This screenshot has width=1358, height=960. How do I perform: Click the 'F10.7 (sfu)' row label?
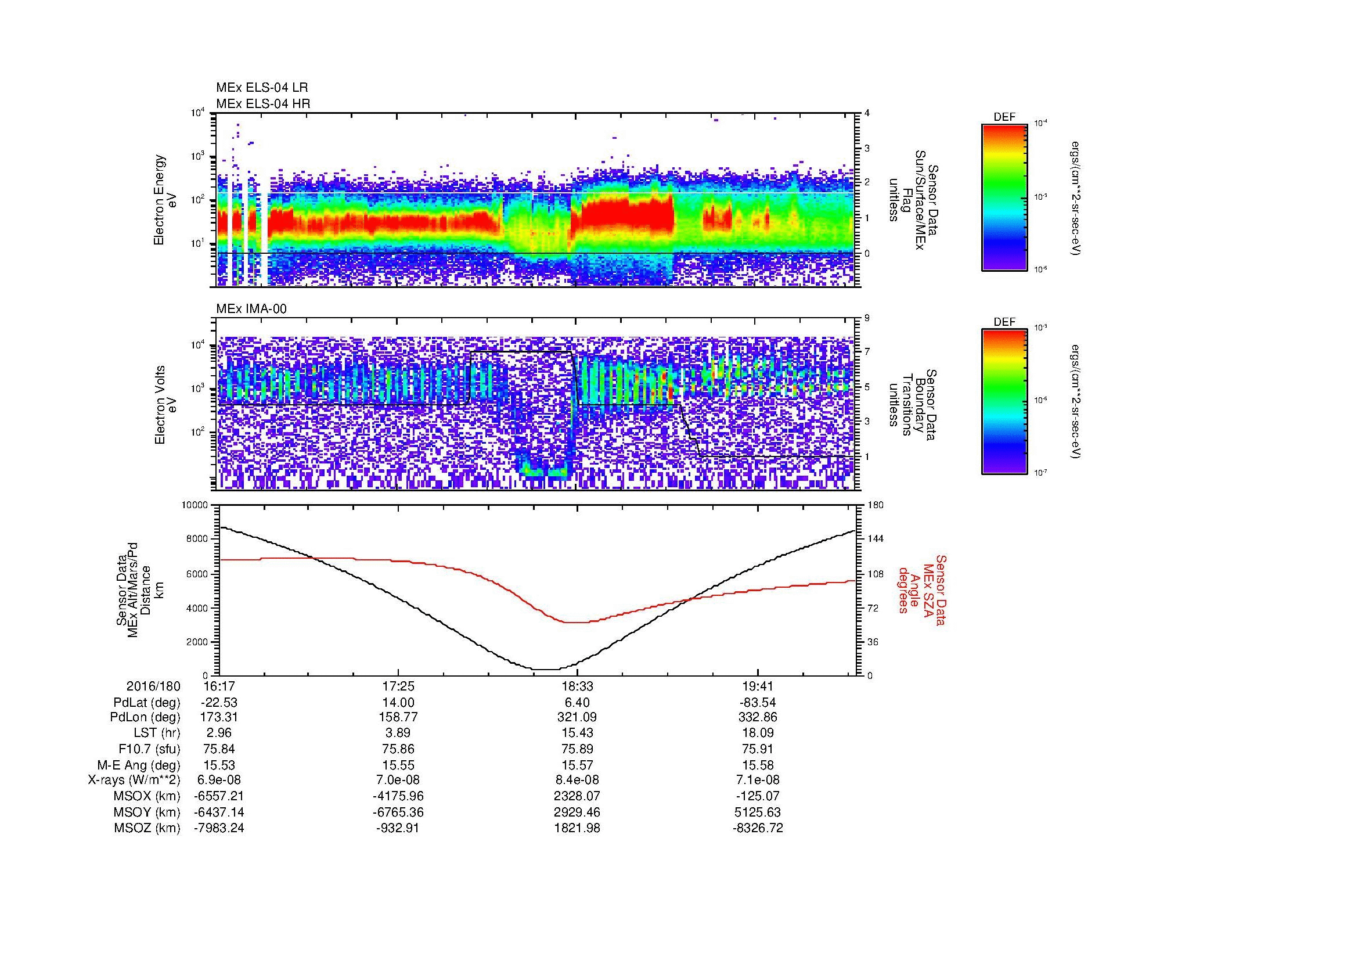tap(149, 749)
